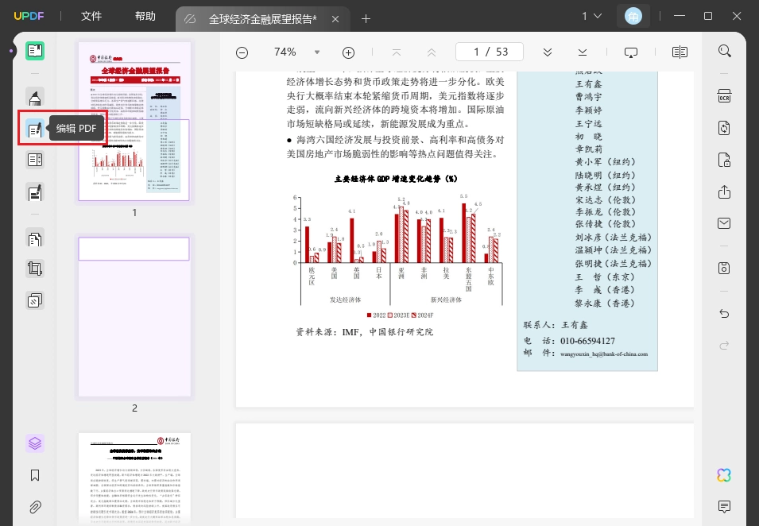Image resolution: width=759 pixels, height=526 pixels.
Task: Open the UPDF AI assistant icon
Action: click(x=724, y=475)
